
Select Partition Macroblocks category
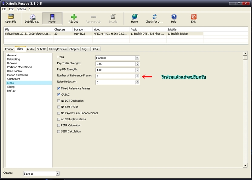click(20, 67)
